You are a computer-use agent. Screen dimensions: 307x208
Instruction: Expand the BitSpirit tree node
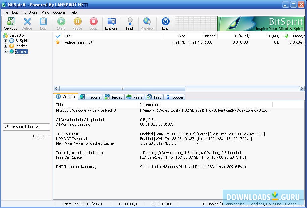[5, 41]
